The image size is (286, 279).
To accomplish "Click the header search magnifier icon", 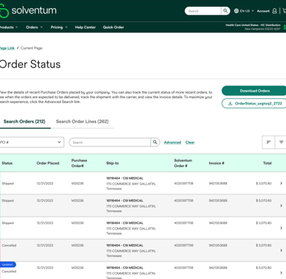I will (x=225, y=11).
